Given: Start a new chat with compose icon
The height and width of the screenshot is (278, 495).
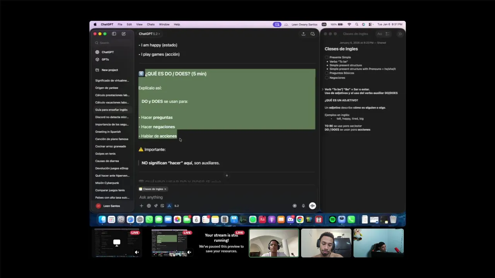Looking at the screenshot, I should (x=124, y=34).
